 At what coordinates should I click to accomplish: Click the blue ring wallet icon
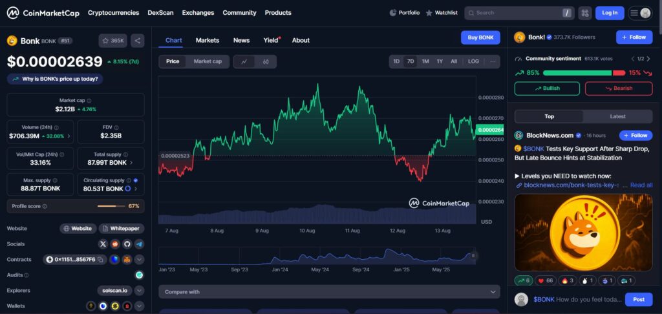point(103,306)
